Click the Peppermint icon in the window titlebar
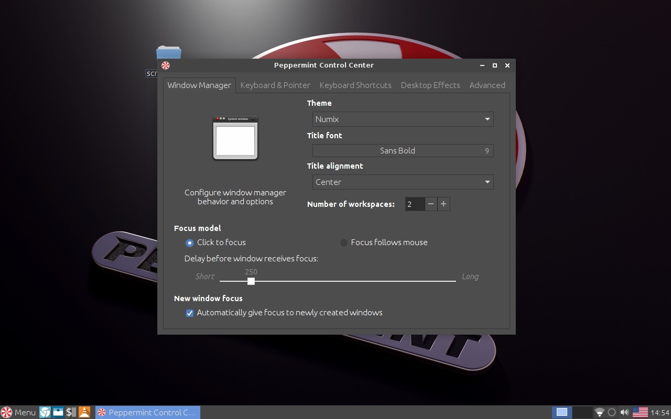The width and height of the screenshot is (671, 419). point(165,65)
